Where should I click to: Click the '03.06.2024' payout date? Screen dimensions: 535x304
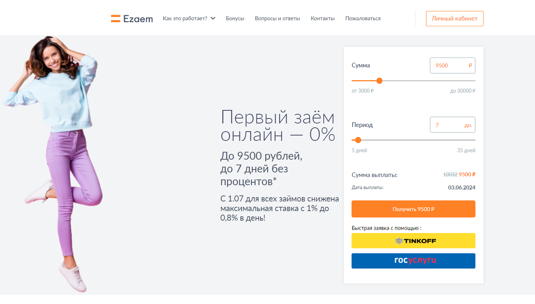(x=462, y=188)
